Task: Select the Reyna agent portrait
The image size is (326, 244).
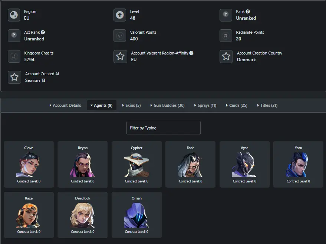Action: (x=83, y=165)
